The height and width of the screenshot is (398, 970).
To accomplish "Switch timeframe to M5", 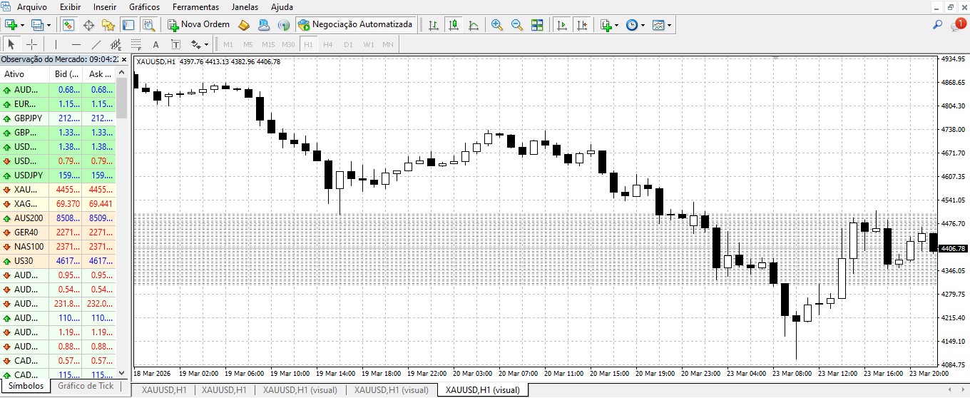I will [248, 44].
